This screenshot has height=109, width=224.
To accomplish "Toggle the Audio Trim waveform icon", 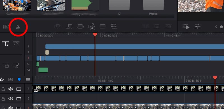I will pyautogui.click(x=10, y=80).
